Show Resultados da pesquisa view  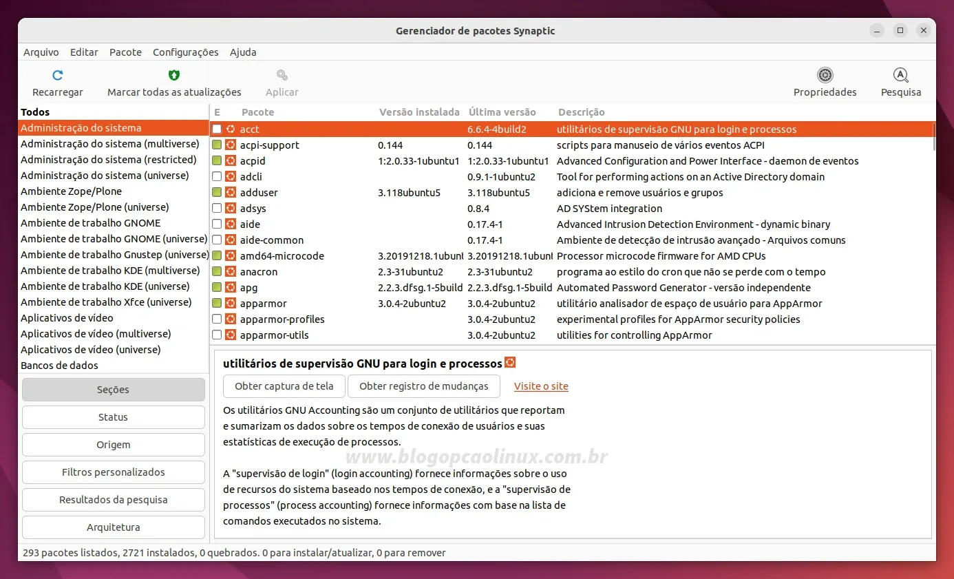[x=114, y=500]
